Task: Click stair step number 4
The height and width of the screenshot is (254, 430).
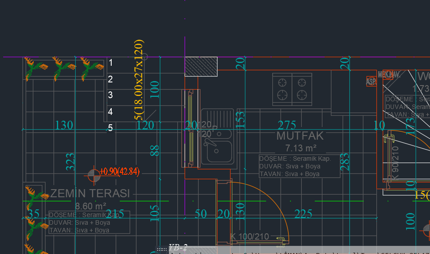Action: click(110, 112)
